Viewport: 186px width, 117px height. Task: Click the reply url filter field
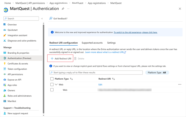pos(96,72)
